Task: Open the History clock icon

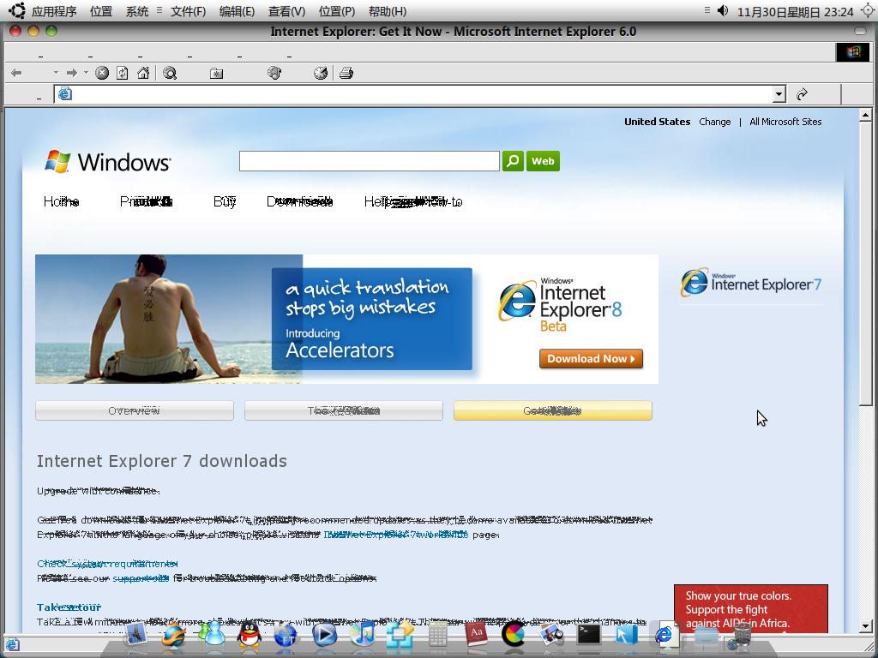Action: coord(321,74)
